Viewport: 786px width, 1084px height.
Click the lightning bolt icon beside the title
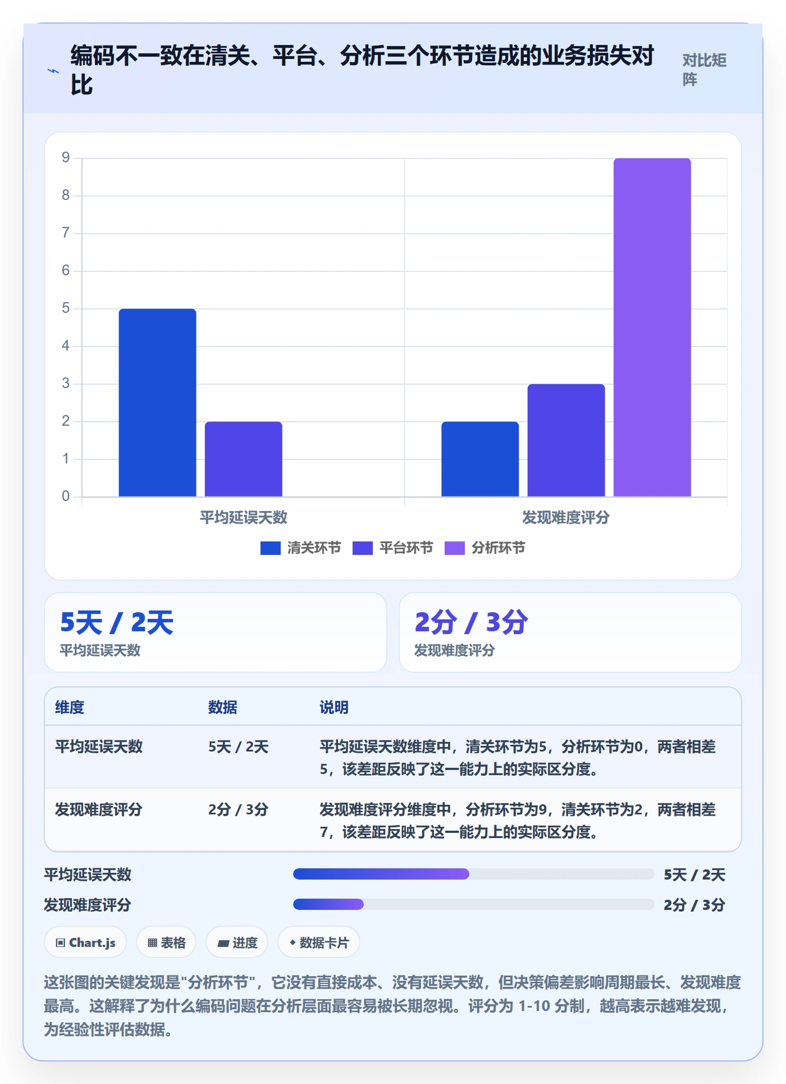(53, 71)
